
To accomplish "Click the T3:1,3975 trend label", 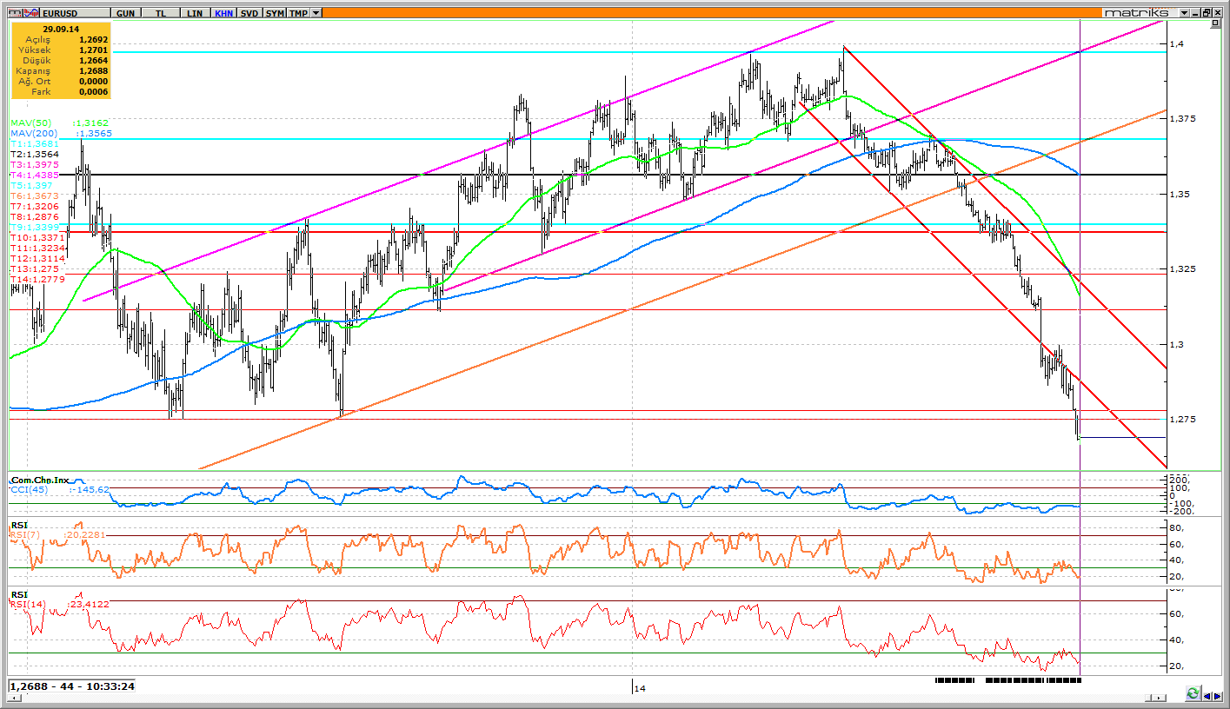I will 34,164.
